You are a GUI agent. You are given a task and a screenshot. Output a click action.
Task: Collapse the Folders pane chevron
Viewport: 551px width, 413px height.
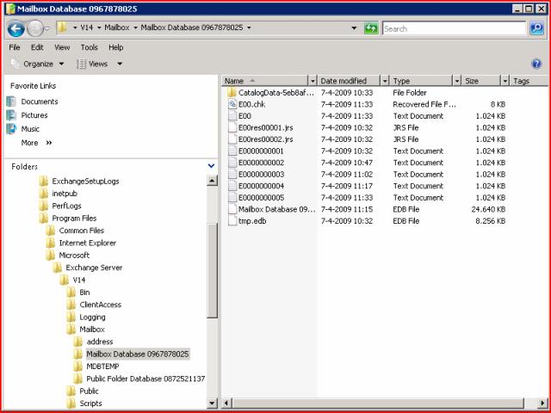click(x=211, y=166)
